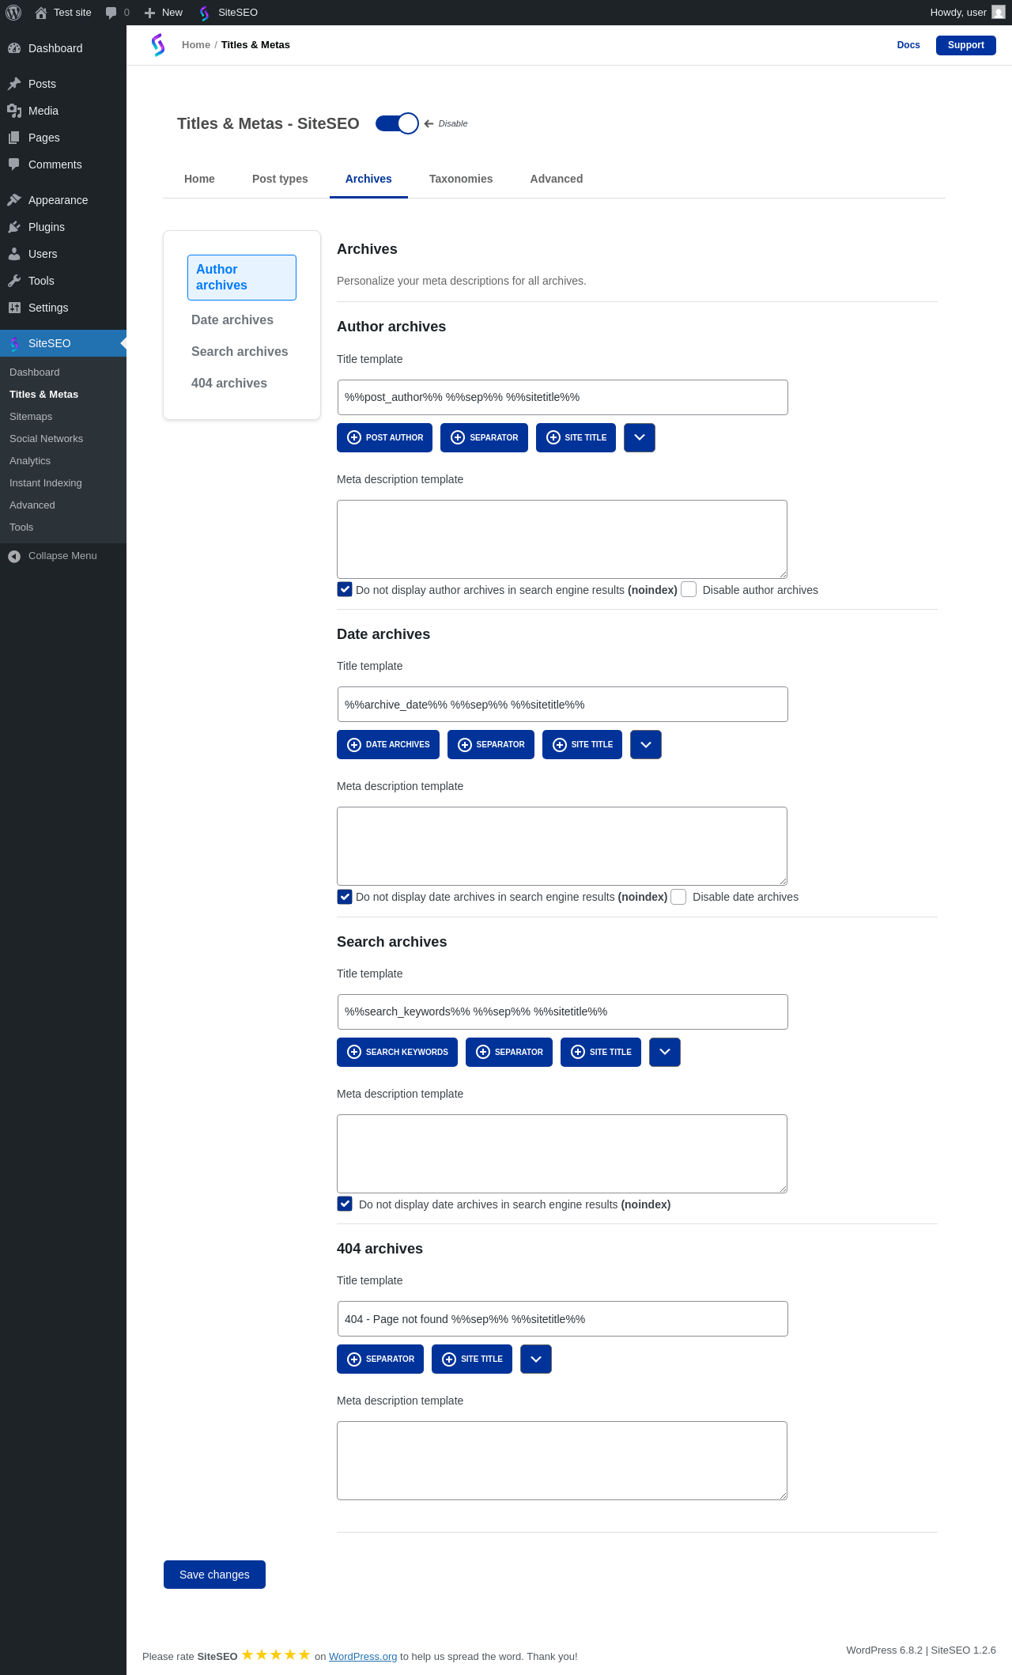Viewport: 1012px width, 1675px height.
Task: Click the Plugins plug icon in sidebar
Action: click(14, 227)
